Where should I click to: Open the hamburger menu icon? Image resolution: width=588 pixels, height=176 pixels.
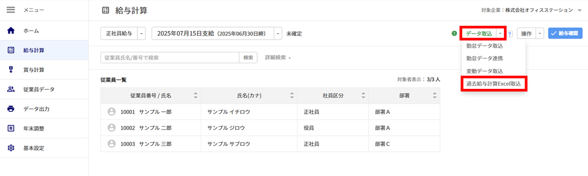pyautogui.click(x=11, y=10)
